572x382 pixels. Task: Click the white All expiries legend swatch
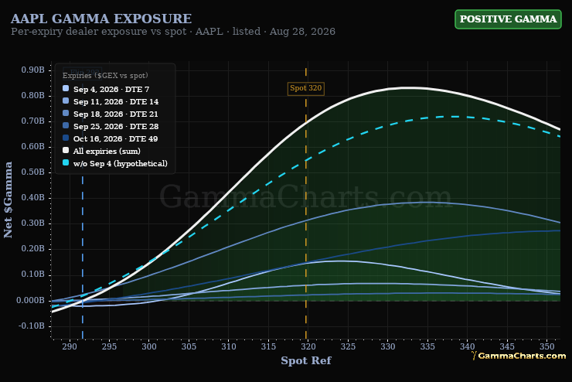click(x=66, y=150)
